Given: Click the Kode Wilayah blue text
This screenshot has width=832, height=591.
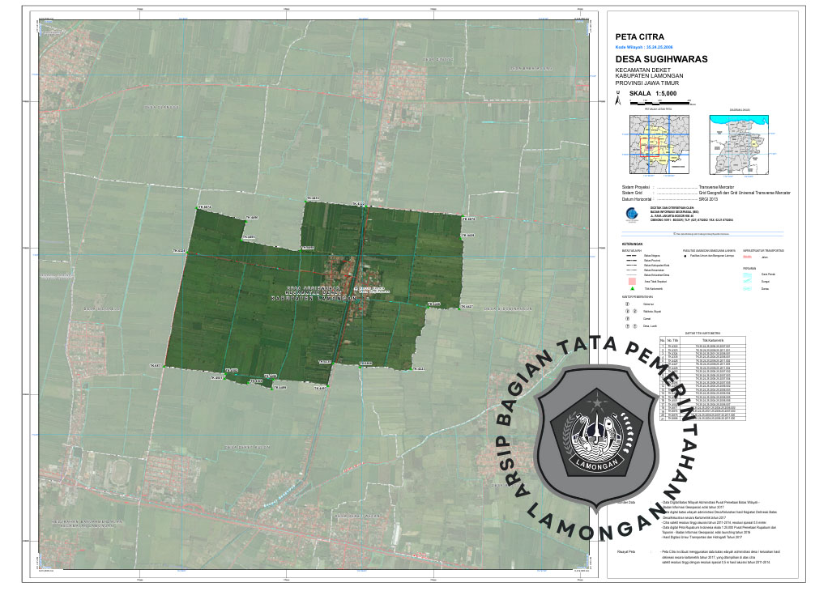Looking at the screenshot, I should pos(644,48).
